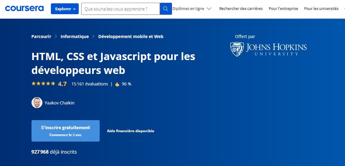Click the 96 % approval text

(127, 84)
